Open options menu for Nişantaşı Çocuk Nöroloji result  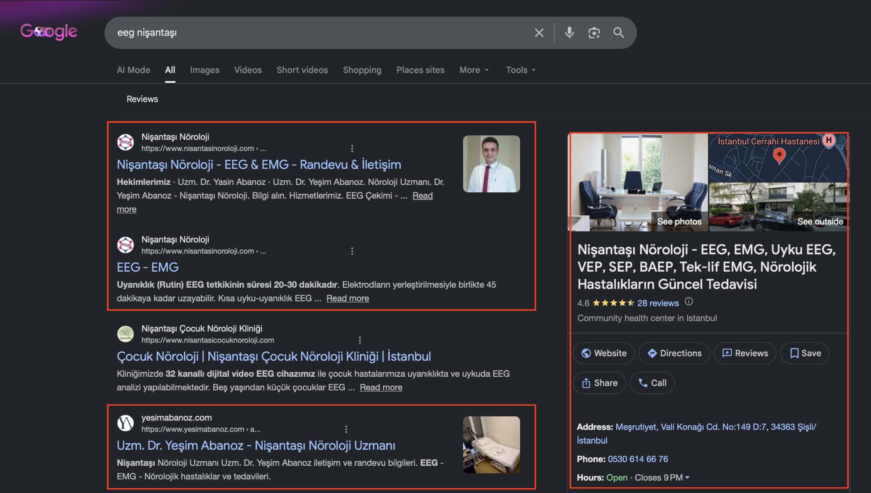(x=360, y=340)
